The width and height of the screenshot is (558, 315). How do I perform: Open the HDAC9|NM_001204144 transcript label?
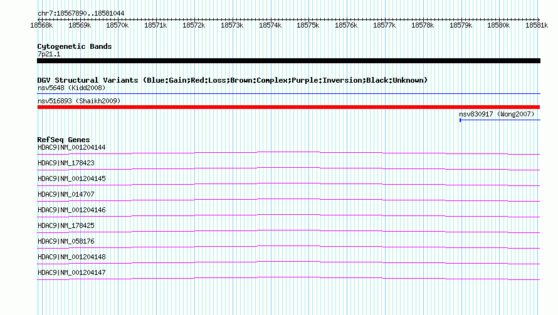pyautogui.click(x=71, y=147)
